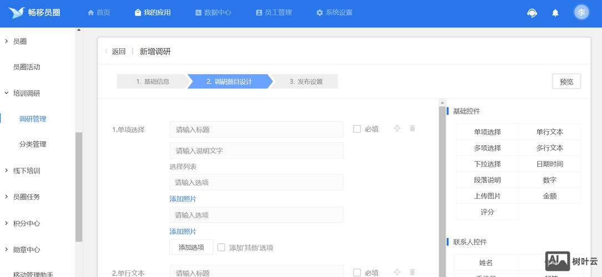Add a 数字 control
The image size is (602, 277).
pos(550,180)
